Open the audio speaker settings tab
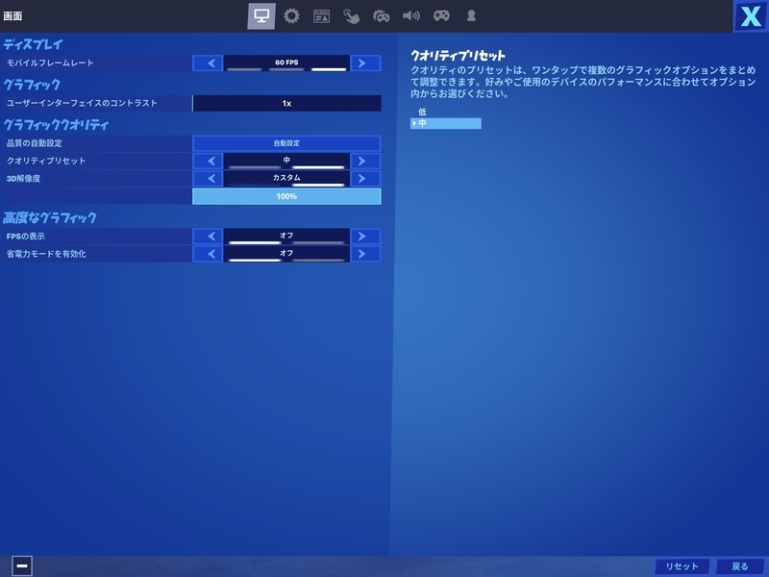 411,16
